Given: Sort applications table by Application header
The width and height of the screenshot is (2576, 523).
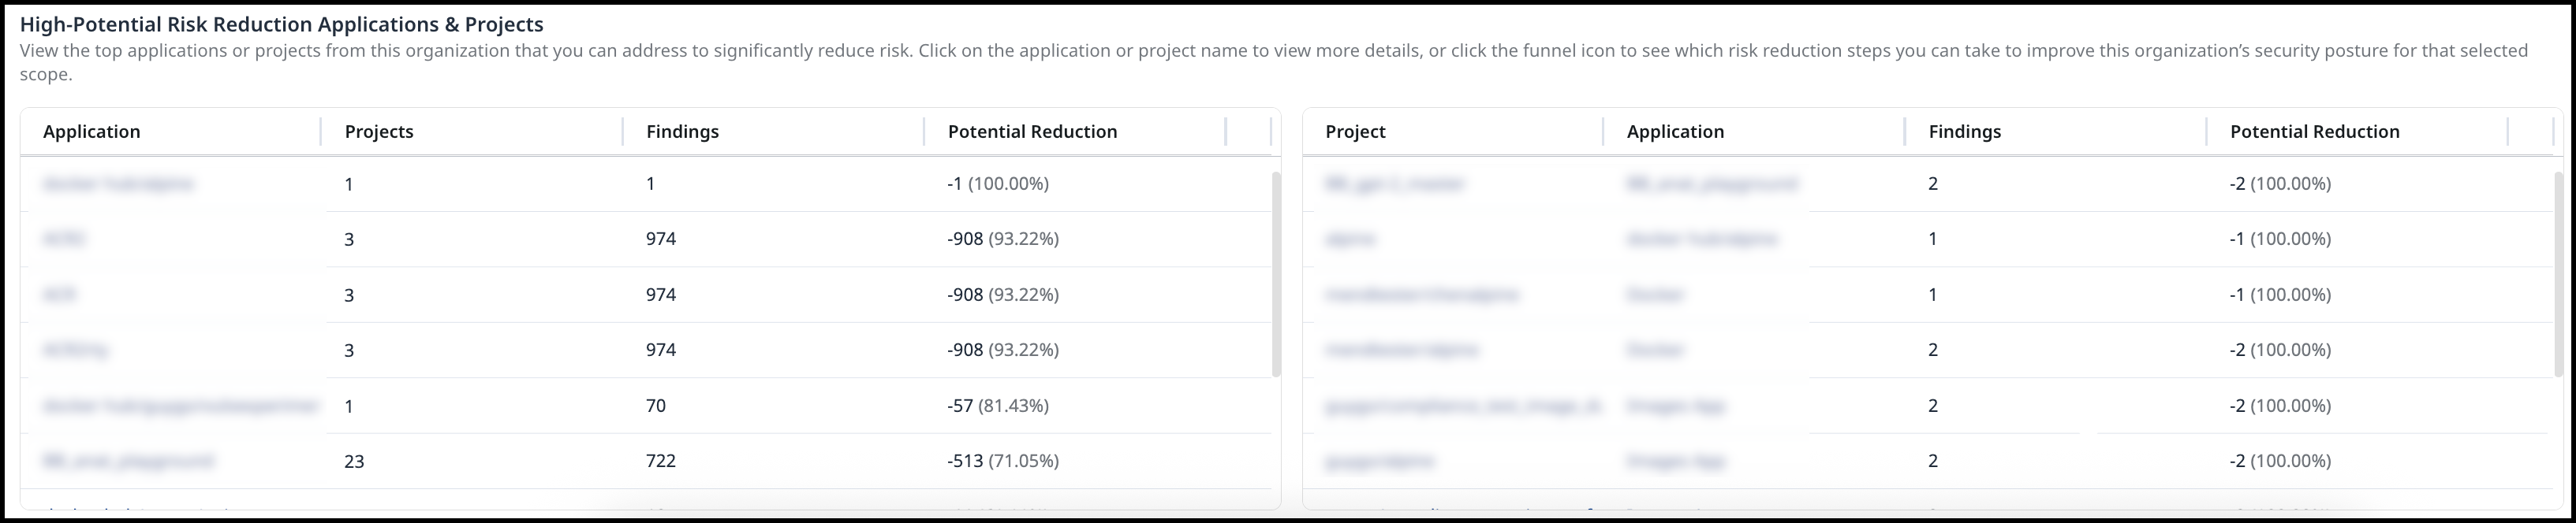Looking at the screenshot, I should point(92,132).
